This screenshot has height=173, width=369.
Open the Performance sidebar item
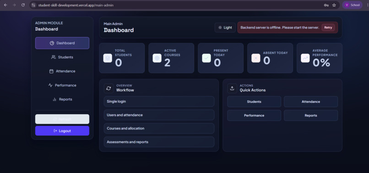point(62,85)
